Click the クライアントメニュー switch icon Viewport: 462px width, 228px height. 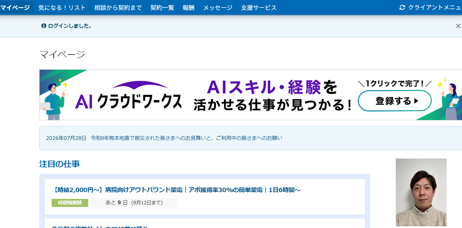pyautogui.click(x=402, y=7)
